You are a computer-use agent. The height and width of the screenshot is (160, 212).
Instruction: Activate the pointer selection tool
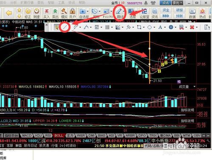tap(57, 27)
